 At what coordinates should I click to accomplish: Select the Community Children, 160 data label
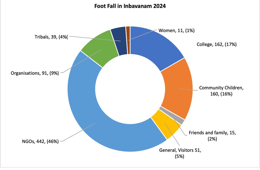[221, 91]
